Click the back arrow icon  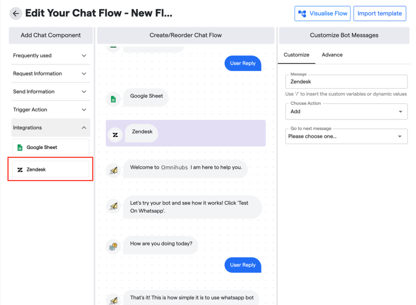[16, 13]
